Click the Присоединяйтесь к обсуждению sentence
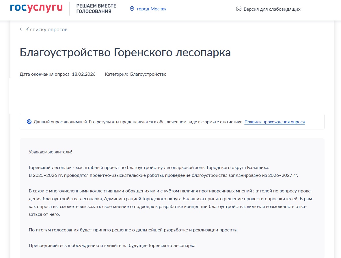 pos(113,246)
